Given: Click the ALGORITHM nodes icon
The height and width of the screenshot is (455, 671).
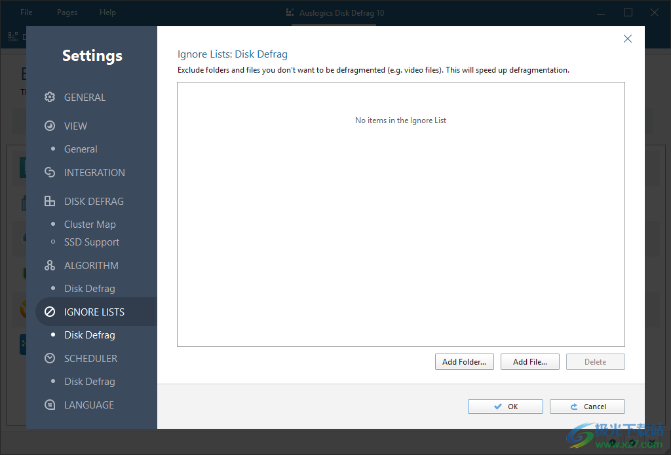Looking at the screenshot, I should coord(50,265).
